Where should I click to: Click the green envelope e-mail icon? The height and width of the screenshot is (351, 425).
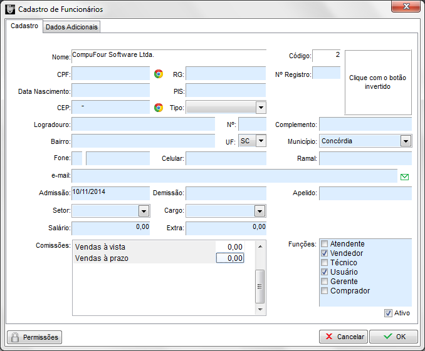(404, 177)
